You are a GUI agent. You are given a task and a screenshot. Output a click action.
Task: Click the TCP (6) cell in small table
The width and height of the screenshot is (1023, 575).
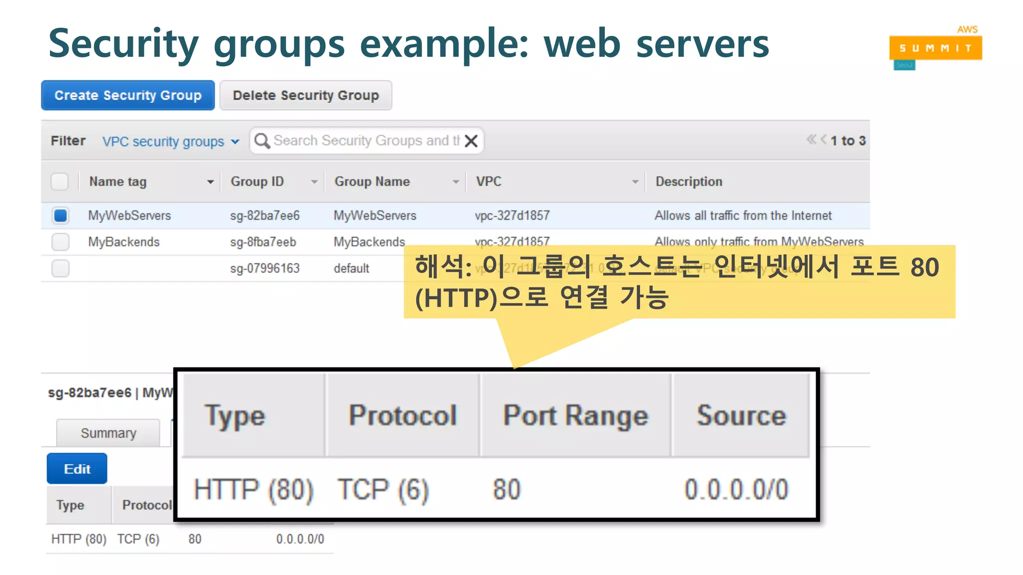pyautogui.click(x=138, y=540)
